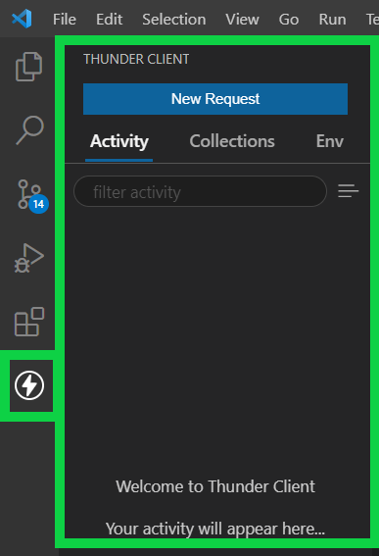Viewport: 379px width, 556px height.
Task: Click the VS Code logo icon
Action: tap(22, 19)
